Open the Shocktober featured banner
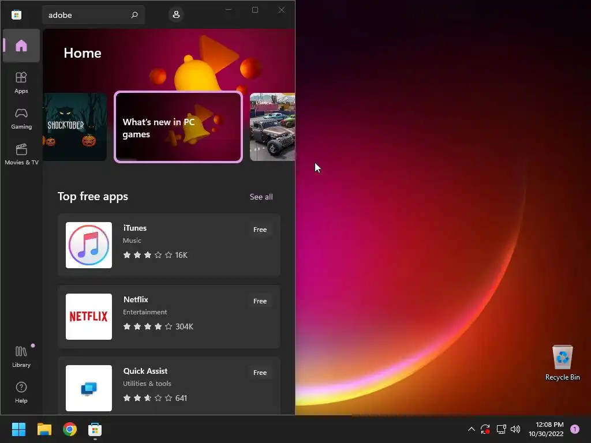Image resolution: width=591 pixels, height=443 pixels. tap(75, 127)
